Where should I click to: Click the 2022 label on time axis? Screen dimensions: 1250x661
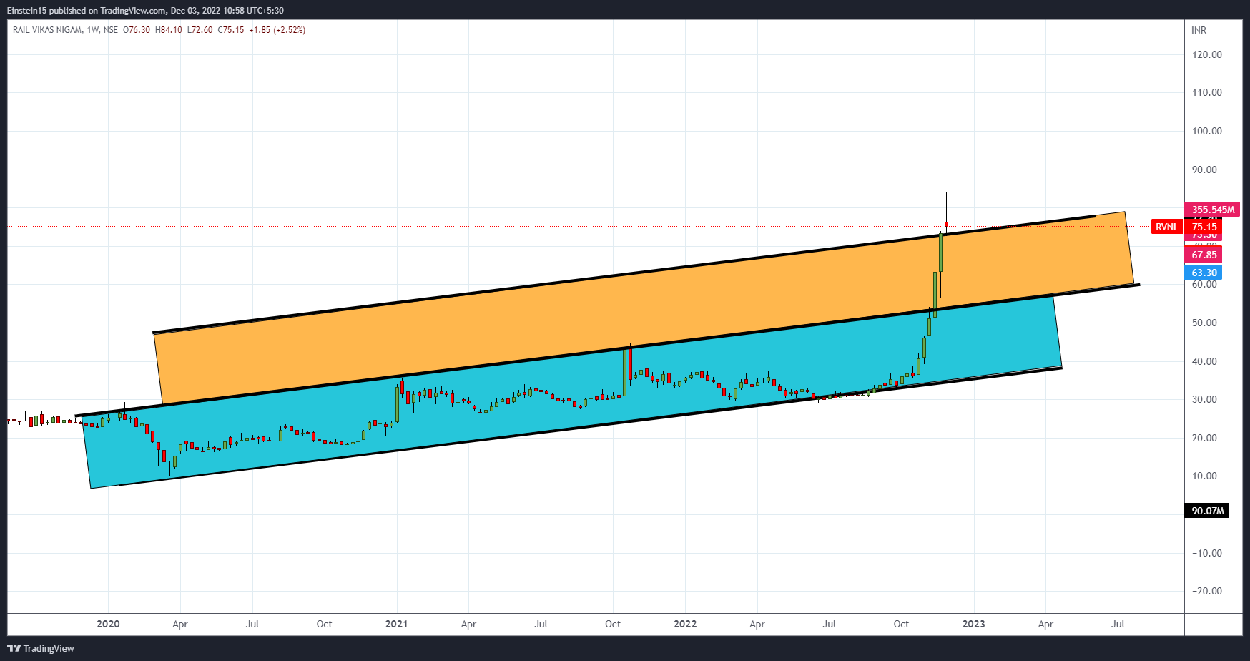click(685, 624)
